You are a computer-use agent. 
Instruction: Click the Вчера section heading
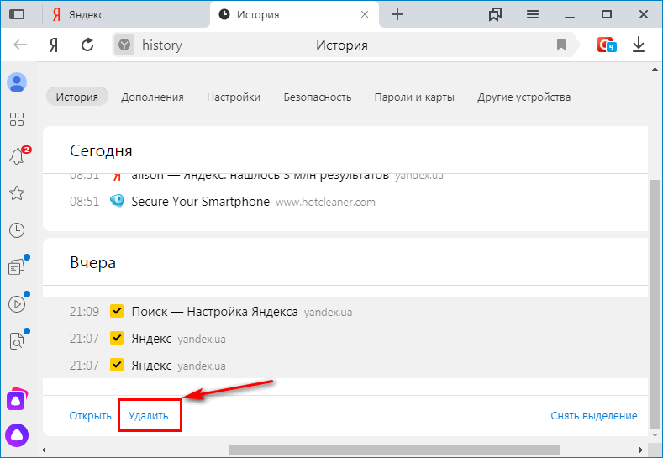click(92, 263)
